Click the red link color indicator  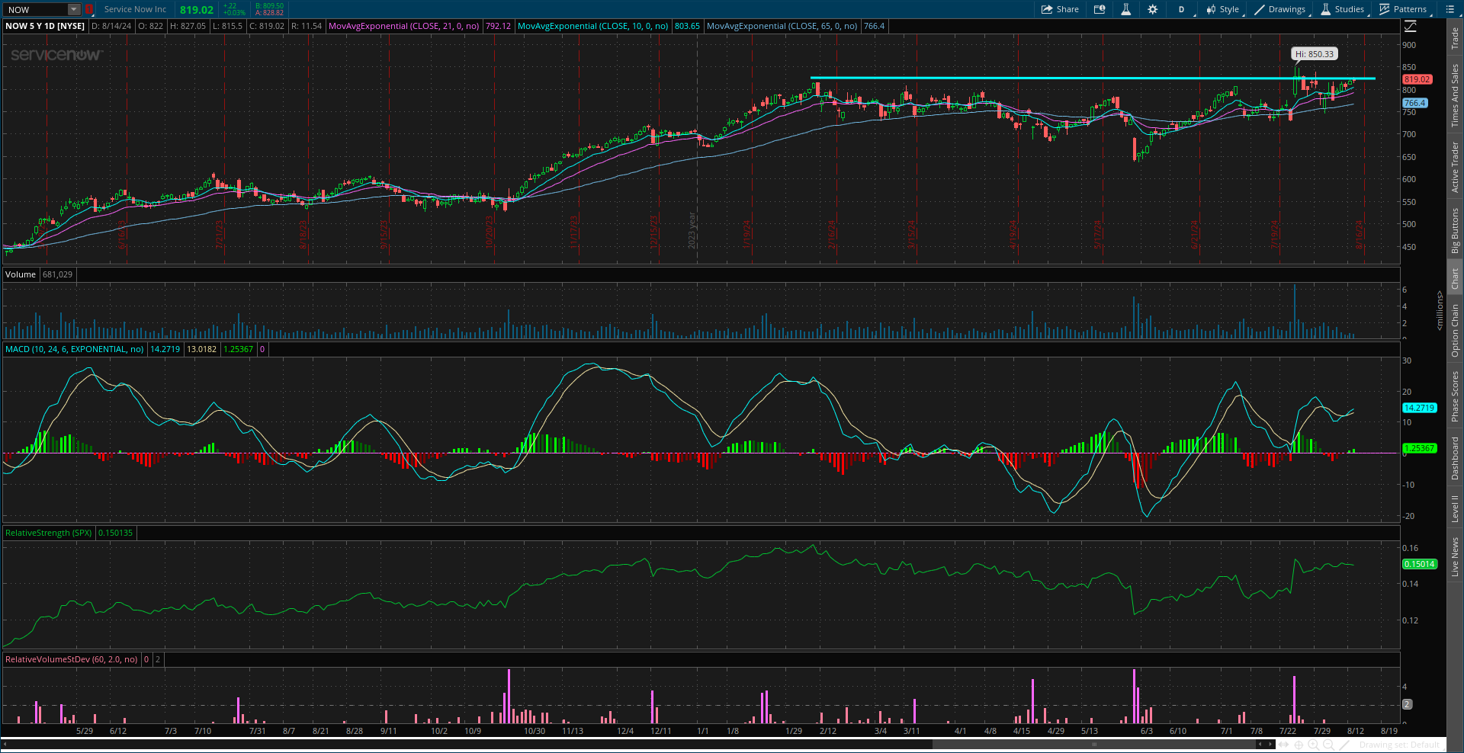[88, 9]
